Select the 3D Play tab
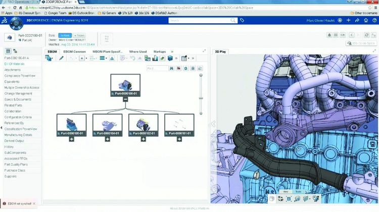The width and height of the screenshot is (379, 212). click(220, 51)
